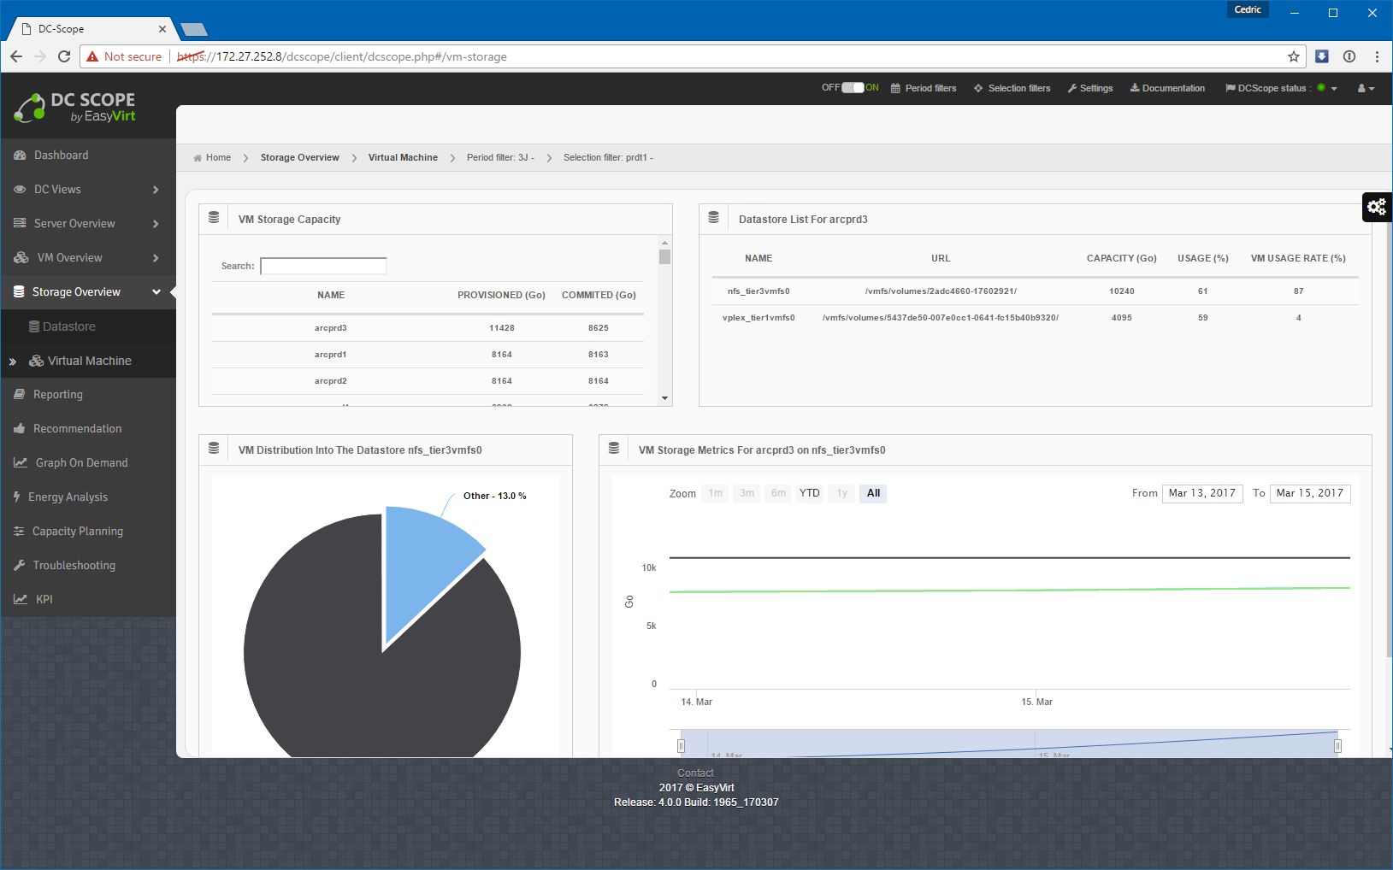The width and height of the screenshot is (1393, 870).
Task: Click the Home icon in breadcrumb
Action: point(198,158)
